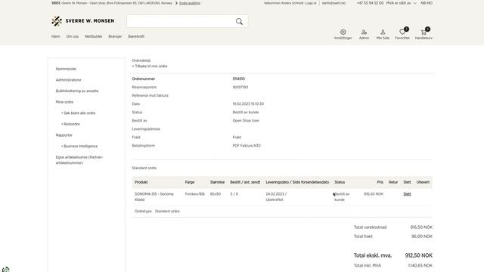Open Mine ordre in the sidebar

click(x=64, y=102)
